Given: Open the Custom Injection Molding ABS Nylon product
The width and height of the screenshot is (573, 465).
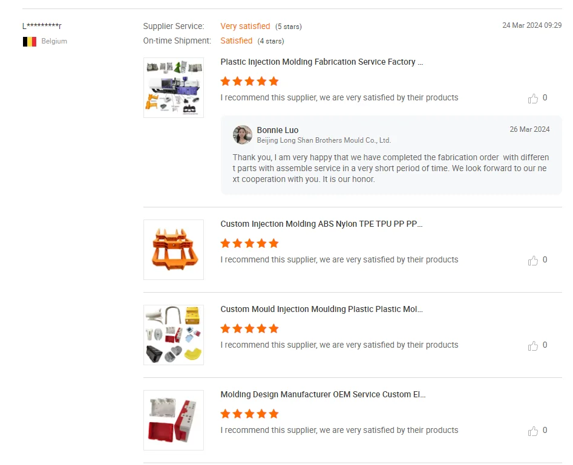Looking at the screenshot, I should click(321, 224).
